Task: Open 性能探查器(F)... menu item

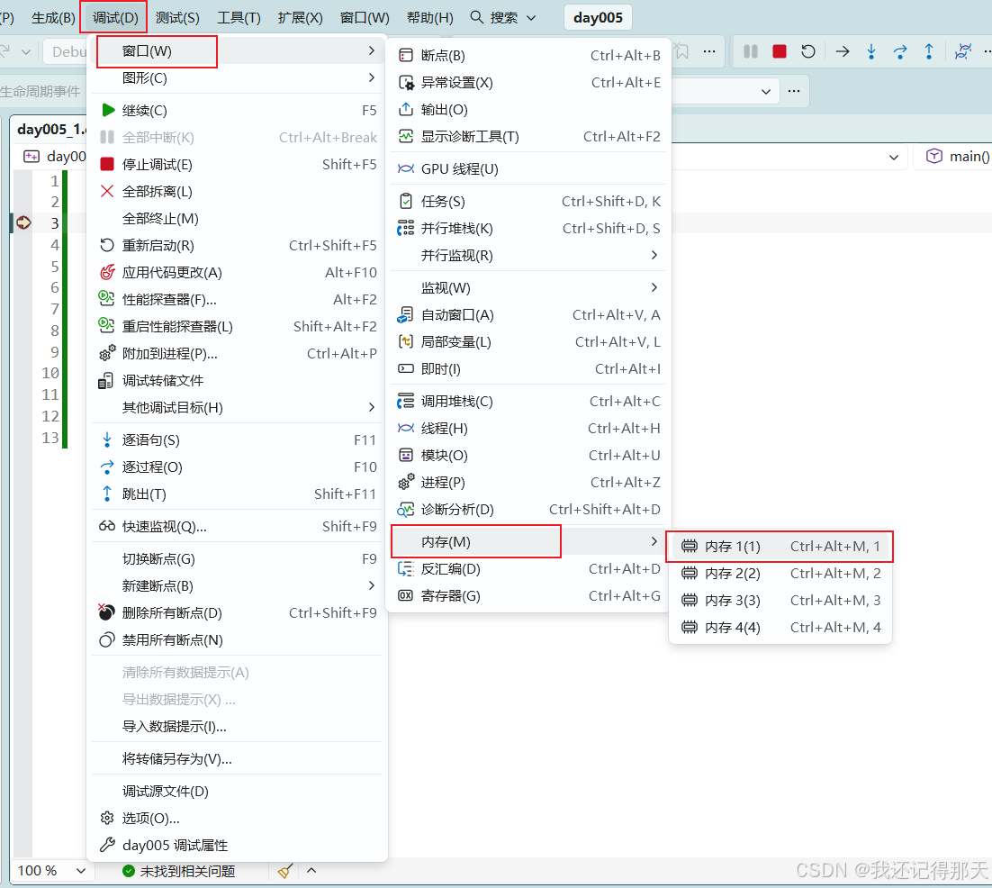Action: tap(238, 299)
